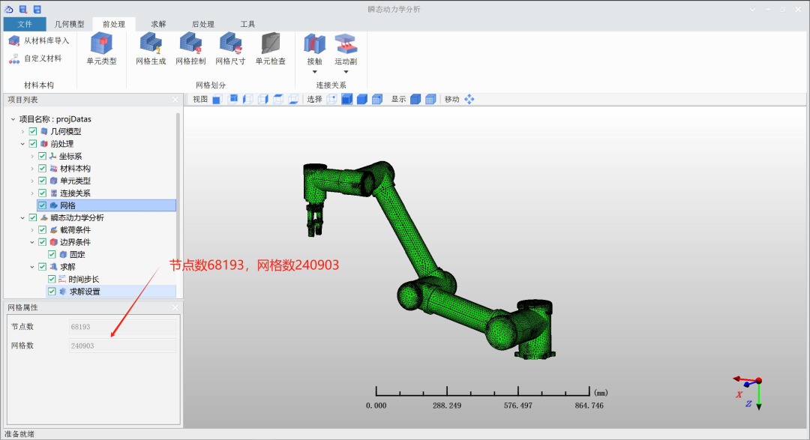This screenshot has height=440, width=810.
Task: Switch to top view cube icon
Action: 278,99
